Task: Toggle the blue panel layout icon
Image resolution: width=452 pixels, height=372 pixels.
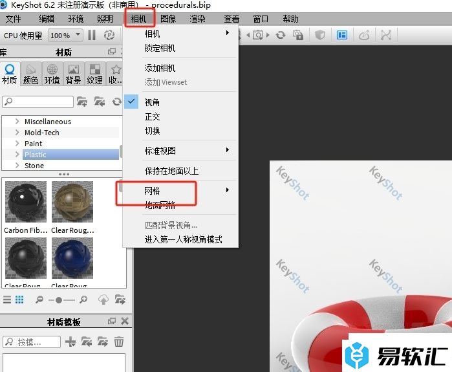Action: click(x=342, y=35)
